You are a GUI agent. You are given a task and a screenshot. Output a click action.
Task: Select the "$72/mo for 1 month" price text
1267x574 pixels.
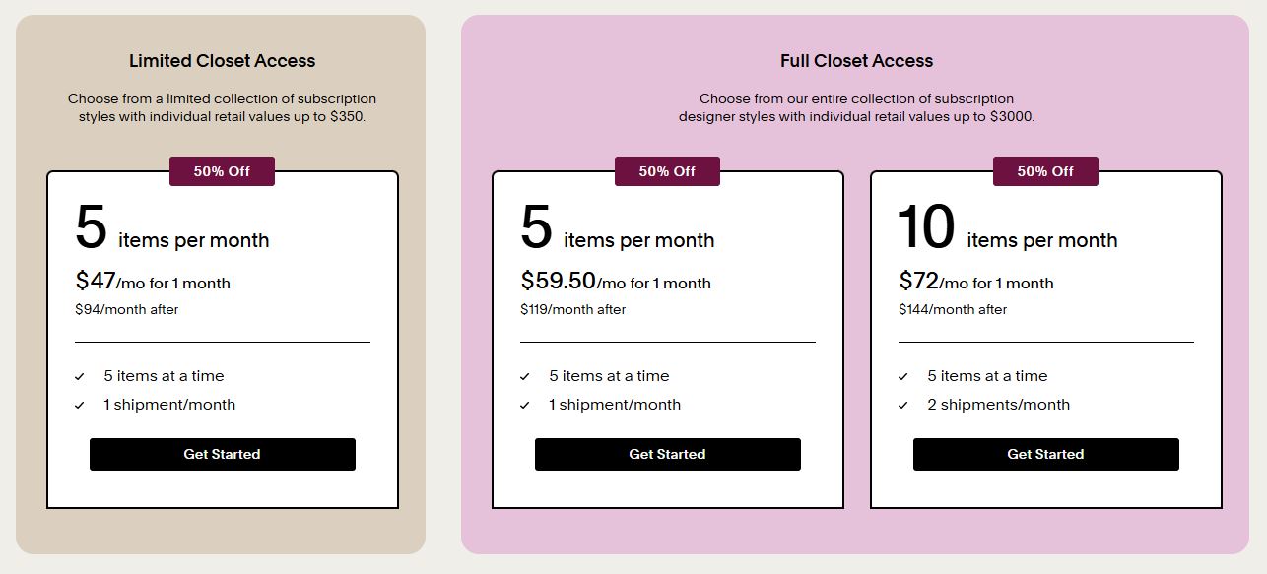(975, 283)
